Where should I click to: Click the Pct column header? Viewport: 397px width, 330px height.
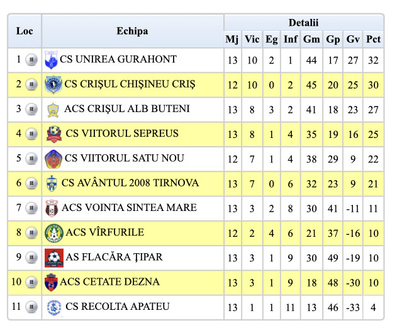point(373,39)
